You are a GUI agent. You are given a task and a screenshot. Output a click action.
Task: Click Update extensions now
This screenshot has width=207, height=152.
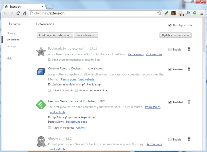(175, 35)
